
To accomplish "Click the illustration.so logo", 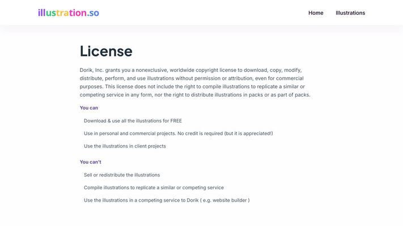I will coord(69,13).
